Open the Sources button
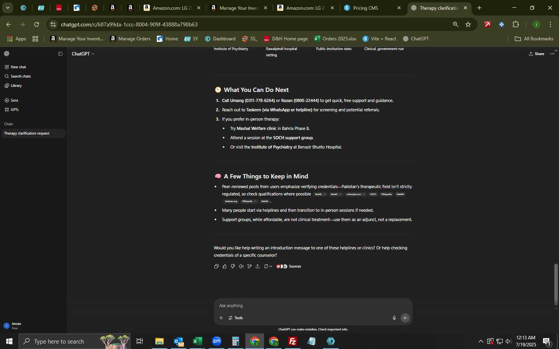Image resolution: width=559 pixels, height=349 pixels. 288,266
